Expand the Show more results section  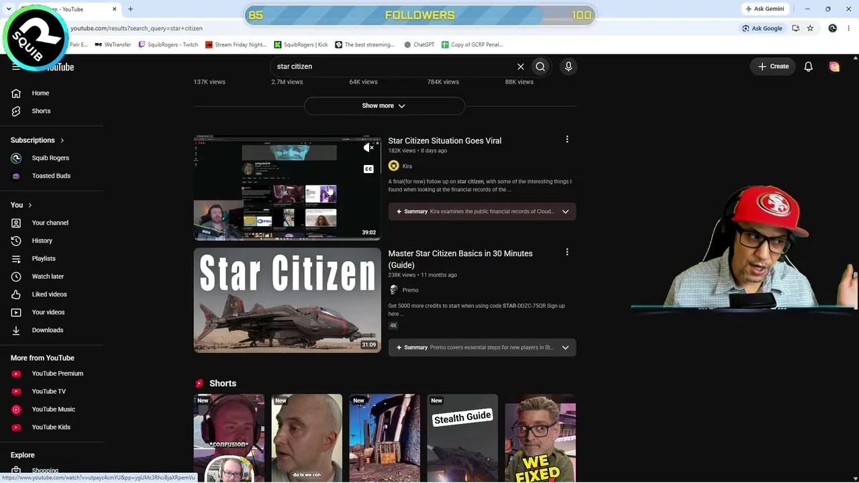[385, 106]
